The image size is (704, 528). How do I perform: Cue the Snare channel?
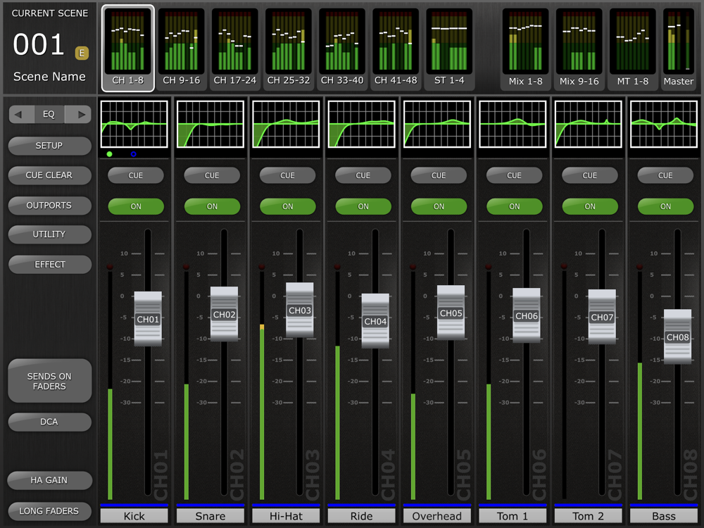[212, 175]
